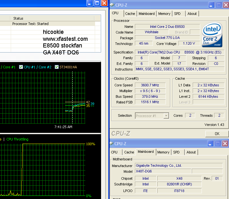Open the SPD tab in top CPU-Z
The image size is (229, 199).
point(178,14)
